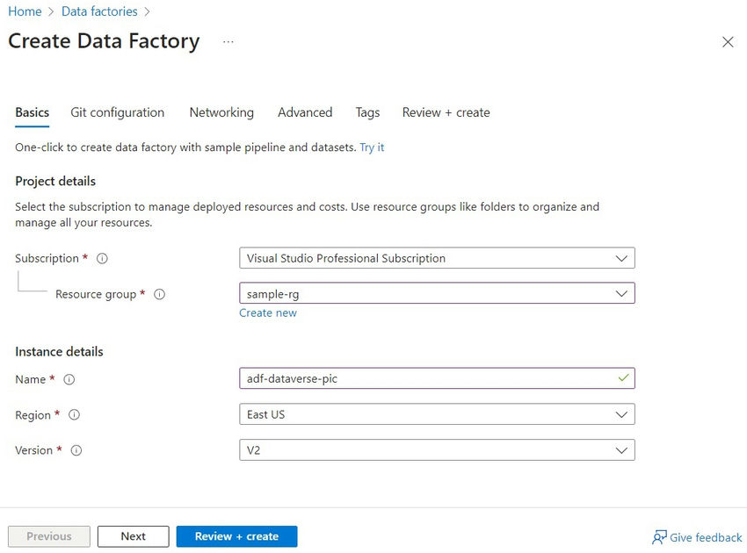Viewport: 747px width, 553px height.
Task: Select the Advanced tab
Action: click(x=304, y=112)
